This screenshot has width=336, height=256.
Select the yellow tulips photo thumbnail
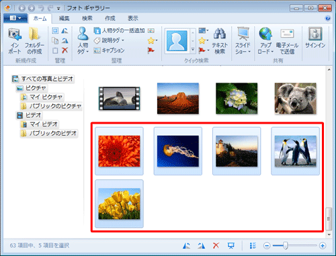(x=119, y=204)
